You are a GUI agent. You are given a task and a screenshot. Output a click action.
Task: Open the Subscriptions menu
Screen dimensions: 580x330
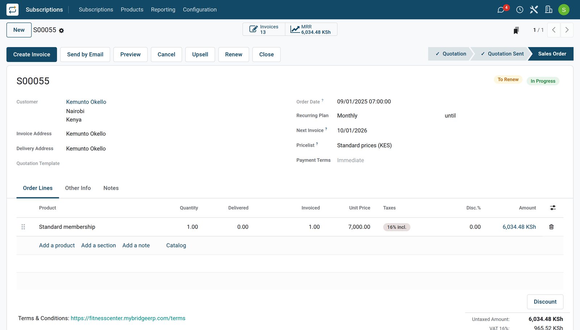96,9
